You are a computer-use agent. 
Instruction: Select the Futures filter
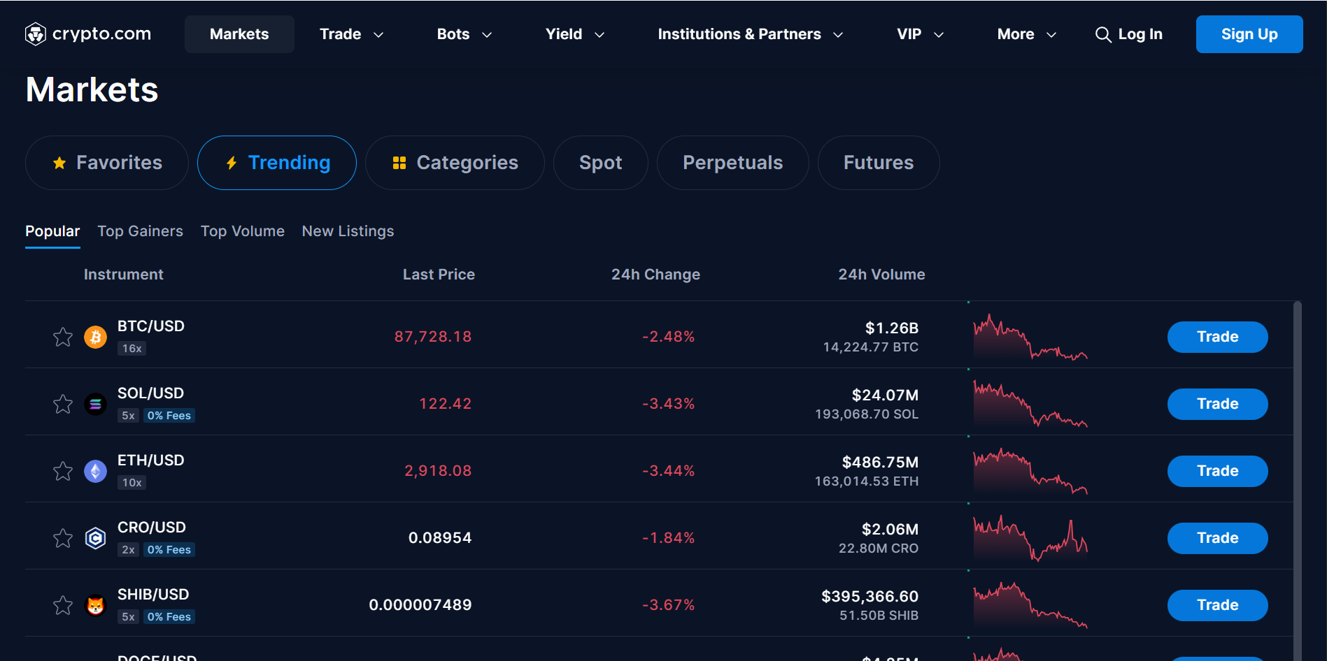point(879,163)
